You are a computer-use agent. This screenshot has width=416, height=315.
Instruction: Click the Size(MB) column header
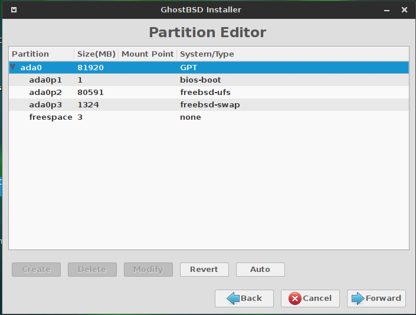[x=96, y=54]
